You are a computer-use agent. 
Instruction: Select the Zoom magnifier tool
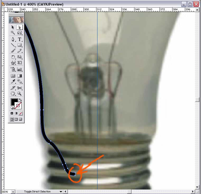click(20, 93)
